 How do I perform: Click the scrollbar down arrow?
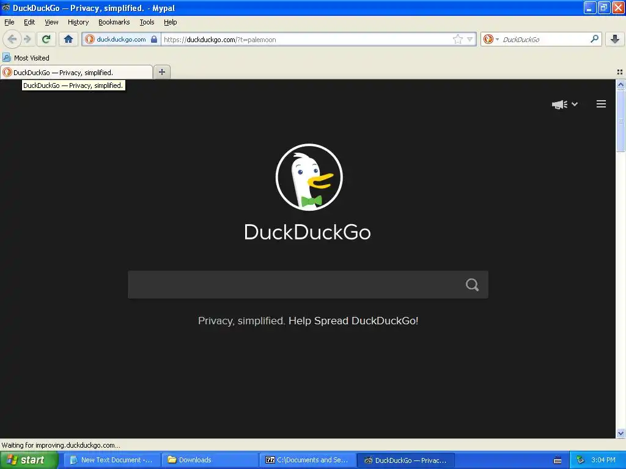coord(620,433)
